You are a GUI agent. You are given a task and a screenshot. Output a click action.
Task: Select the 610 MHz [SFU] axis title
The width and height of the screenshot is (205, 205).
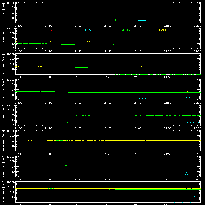[x=4, y=64]
